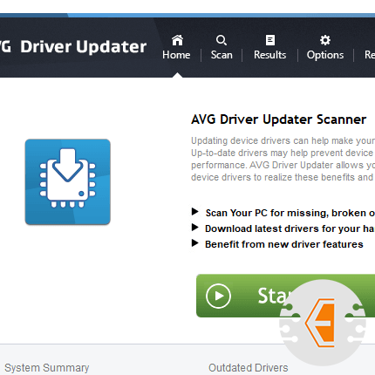The height and width of the screenshot is (375, 375).
Task: Click the blue driver chip download icon
Action: tap(68, 182)
